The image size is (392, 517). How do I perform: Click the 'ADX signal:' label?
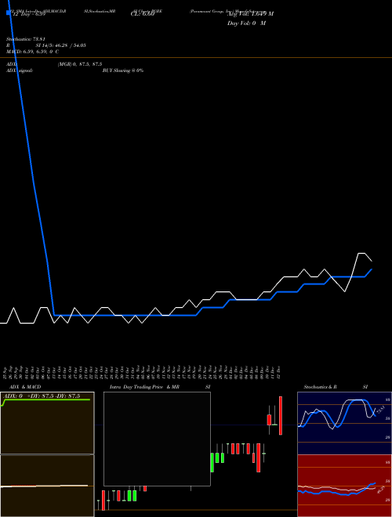click(20, 70)
